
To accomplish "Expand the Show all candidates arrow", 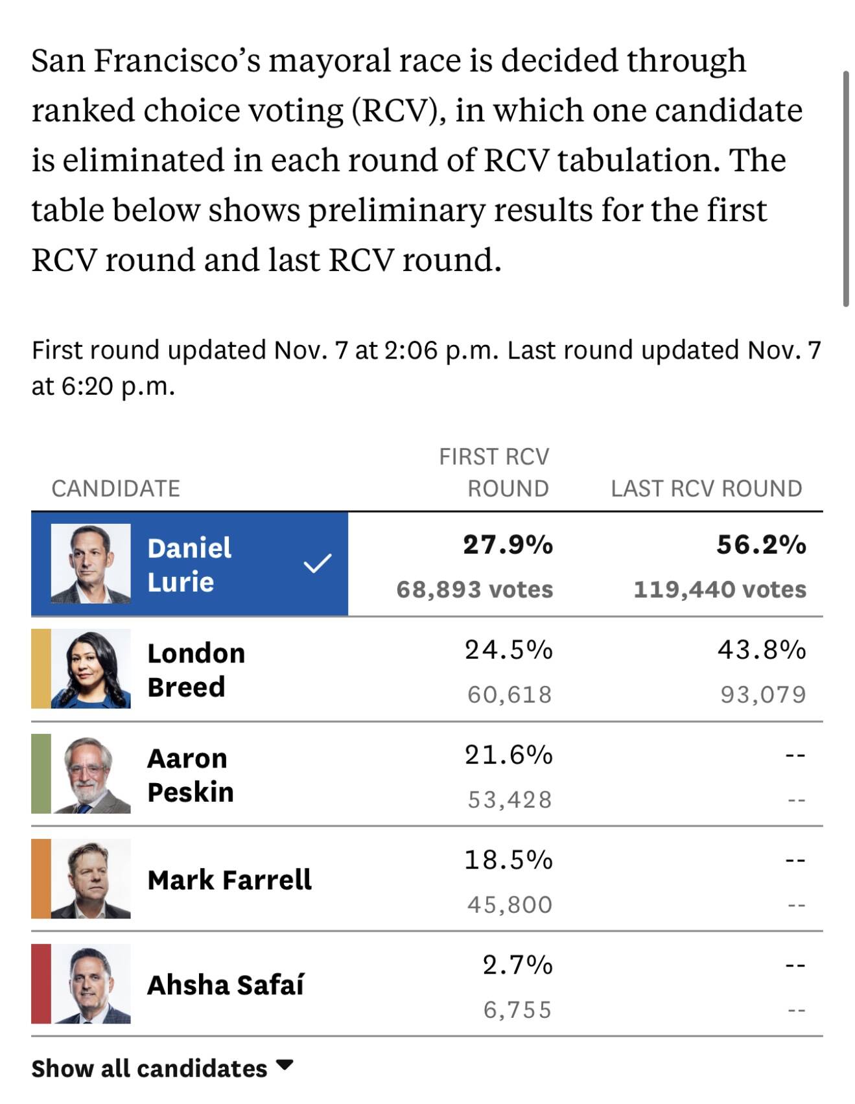I will (x=285, y=1064).
